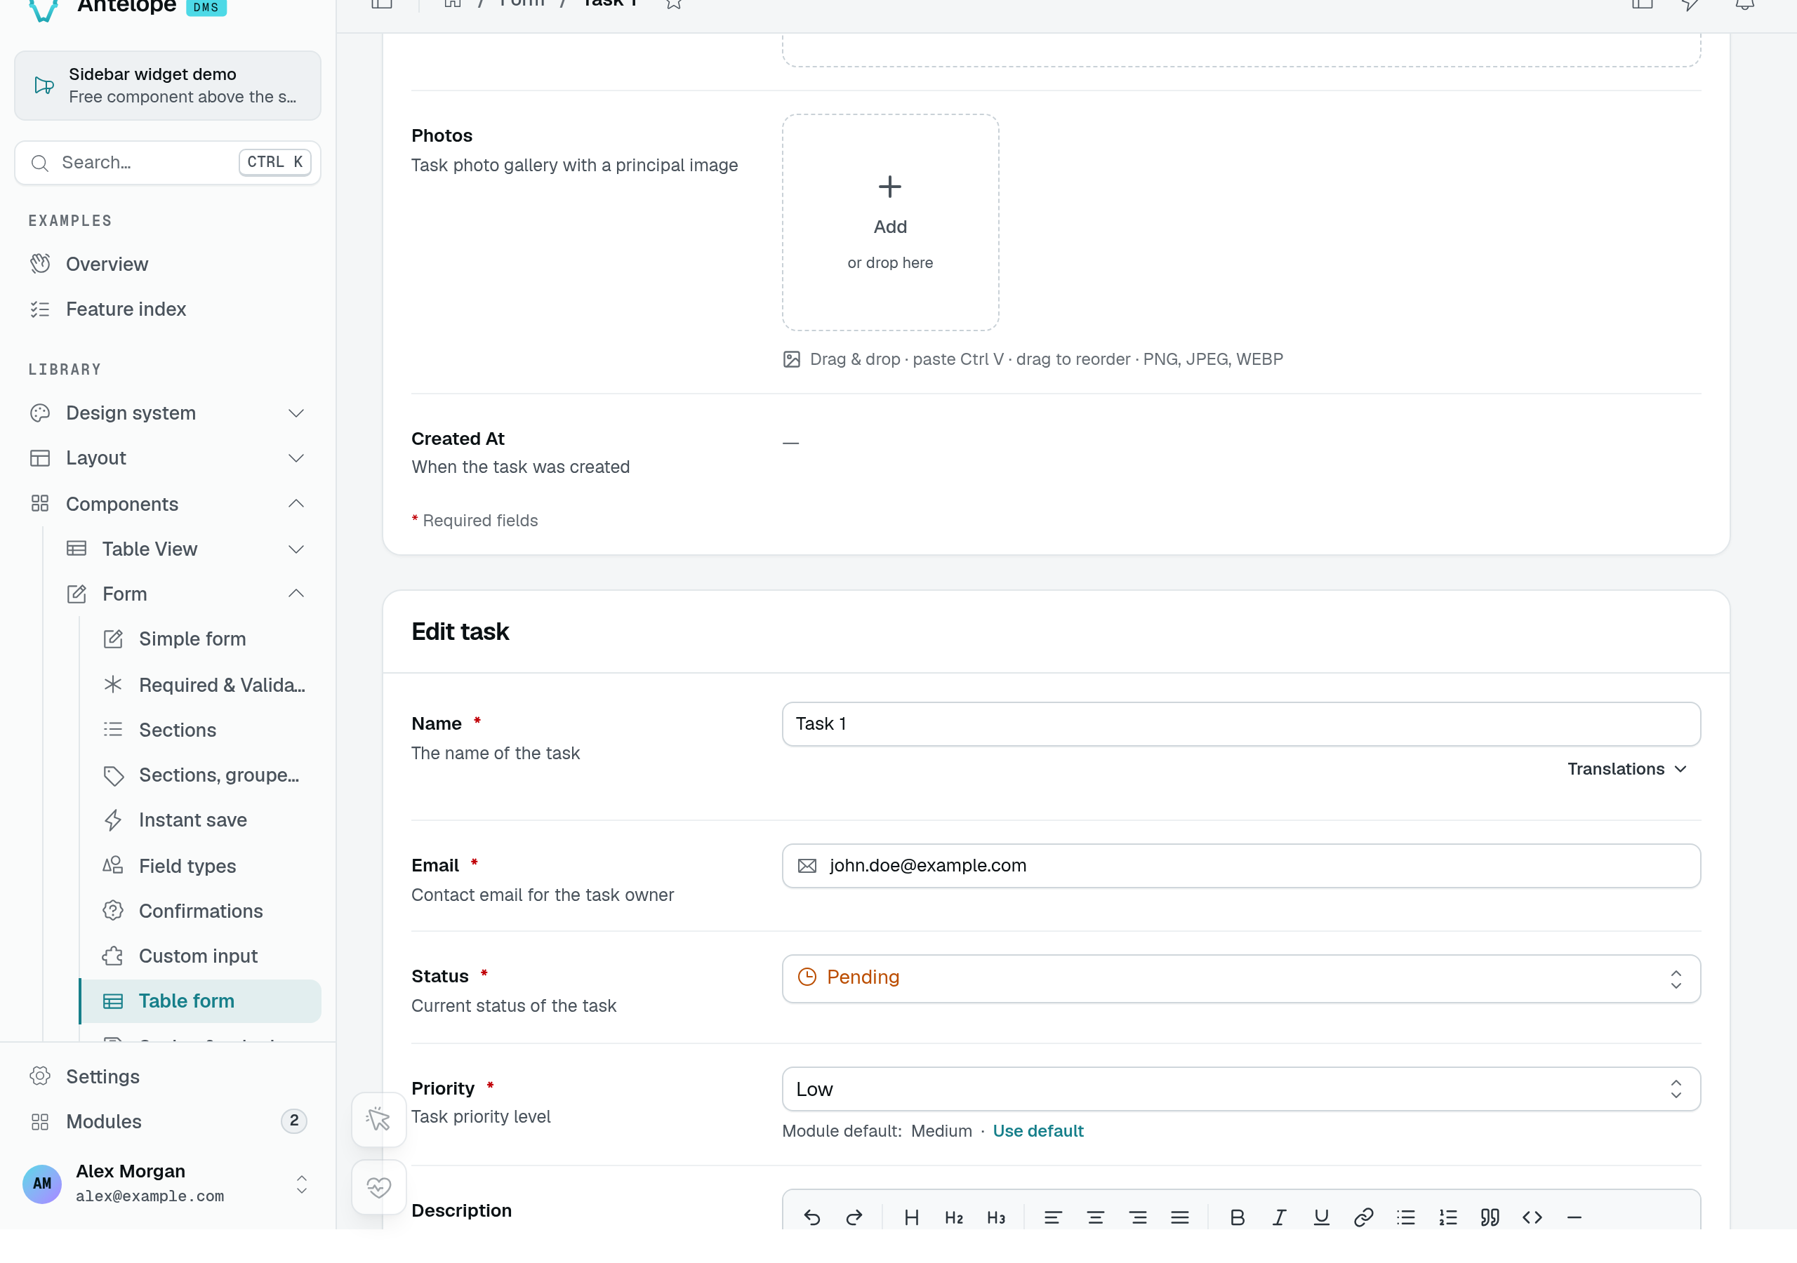Expand the Layout menu

click(168, 457)
